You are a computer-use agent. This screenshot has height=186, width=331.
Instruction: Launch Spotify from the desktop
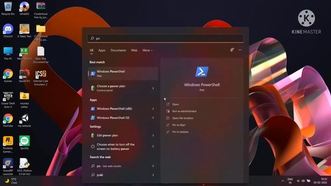pos(24,143)
